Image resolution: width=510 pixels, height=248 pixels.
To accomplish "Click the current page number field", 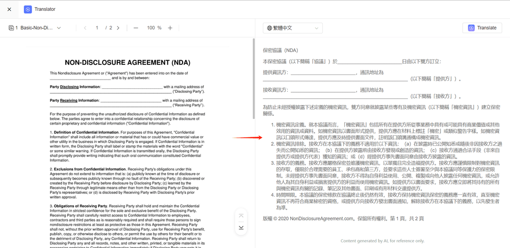I will [97, 28].
